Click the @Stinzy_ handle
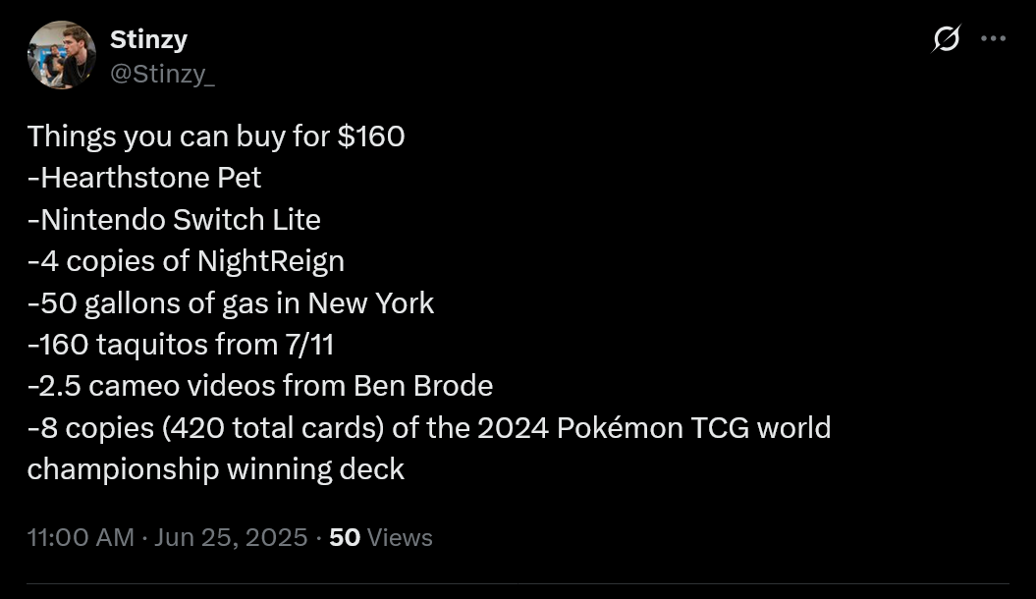This screenshot has width=1036, height=599. pyautogui.click(x=163, y=72)
